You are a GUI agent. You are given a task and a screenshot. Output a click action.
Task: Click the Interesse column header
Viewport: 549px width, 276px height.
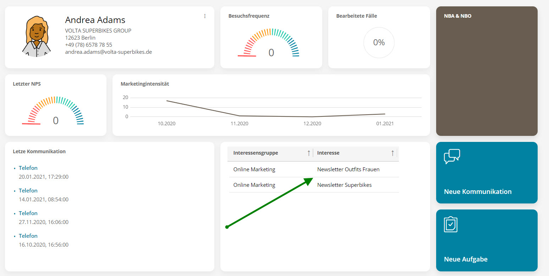(x=355, y=153)
